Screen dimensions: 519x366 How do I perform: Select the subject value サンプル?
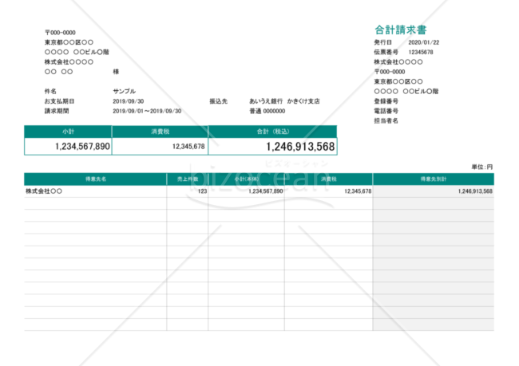(124, 91)
